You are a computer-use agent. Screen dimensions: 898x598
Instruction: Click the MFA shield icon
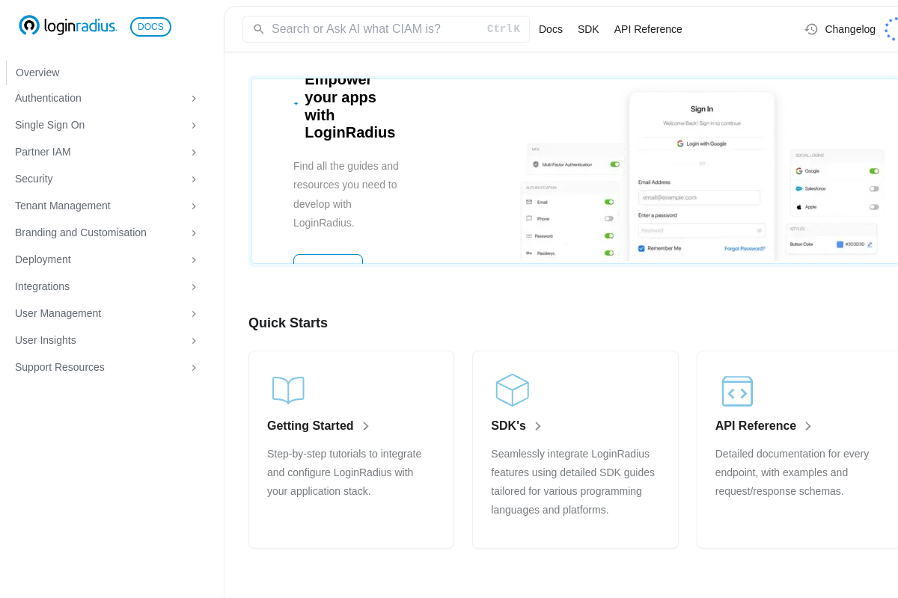click(x=536, y=164)
